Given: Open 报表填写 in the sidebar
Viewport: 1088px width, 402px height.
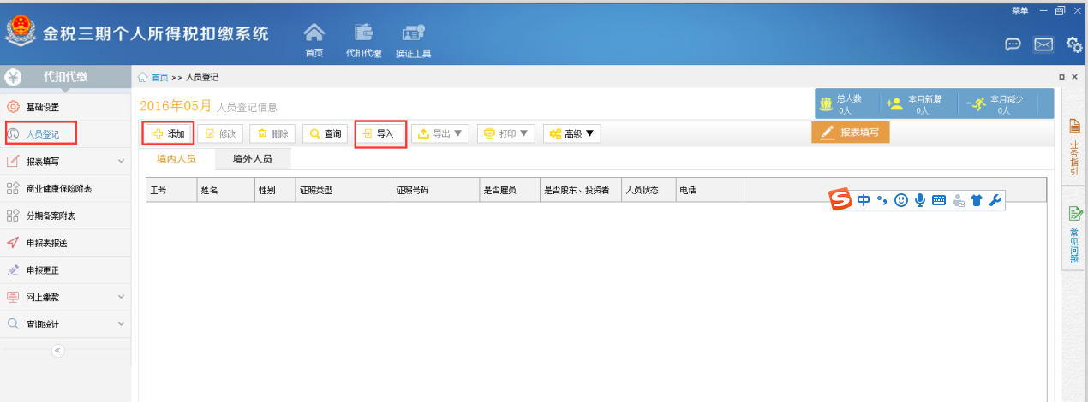Looking at the screenshot, I should [x=65, y=161].
